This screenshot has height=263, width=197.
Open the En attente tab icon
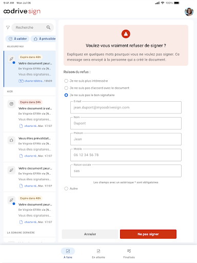pyautogui.click(x=98, y=251)
